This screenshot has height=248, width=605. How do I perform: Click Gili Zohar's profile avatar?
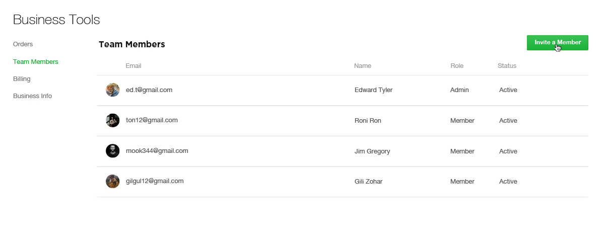point(112,181)
